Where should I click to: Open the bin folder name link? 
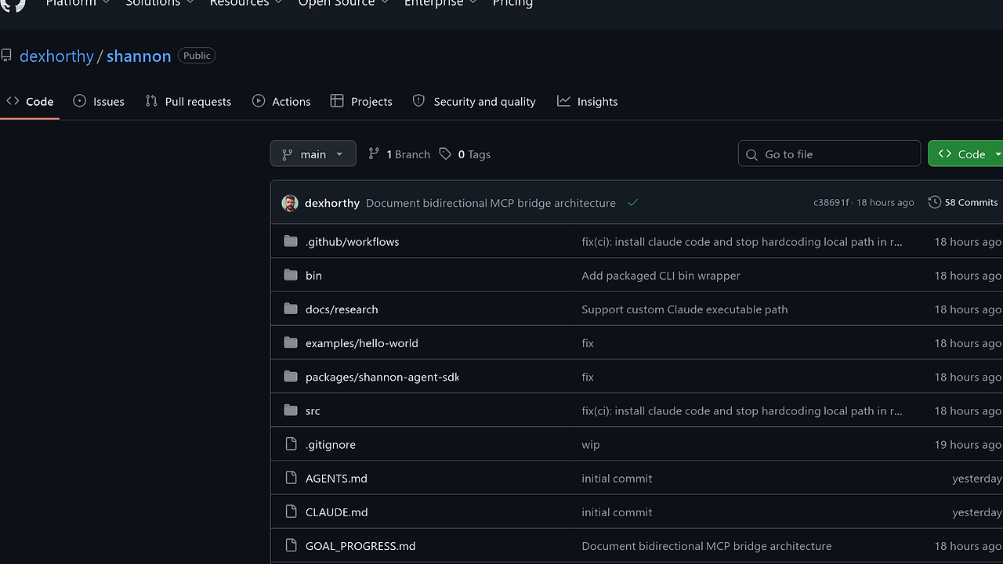313,275
